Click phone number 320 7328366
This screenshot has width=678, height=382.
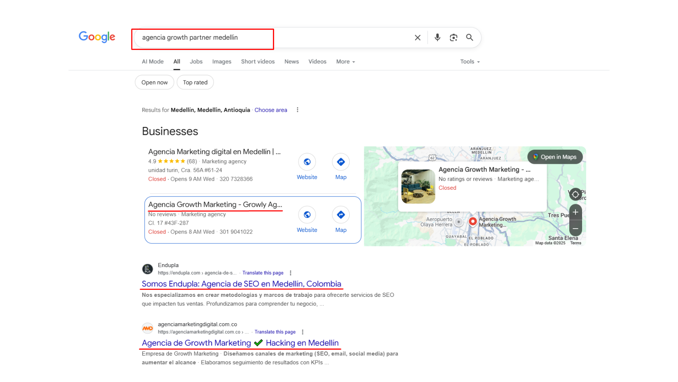click(x=236, y=179)
